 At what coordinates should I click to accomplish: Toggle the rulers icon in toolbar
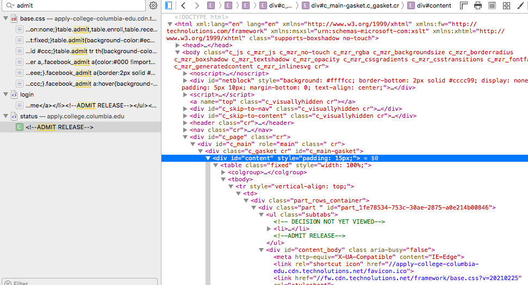click(x=464, y=5)
